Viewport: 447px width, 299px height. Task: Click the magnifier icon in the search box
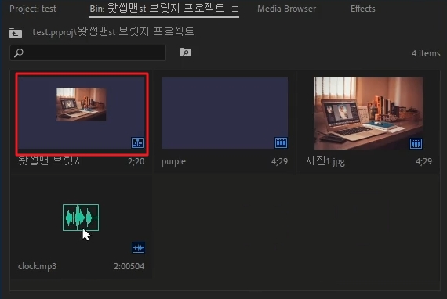click(19, 52)
